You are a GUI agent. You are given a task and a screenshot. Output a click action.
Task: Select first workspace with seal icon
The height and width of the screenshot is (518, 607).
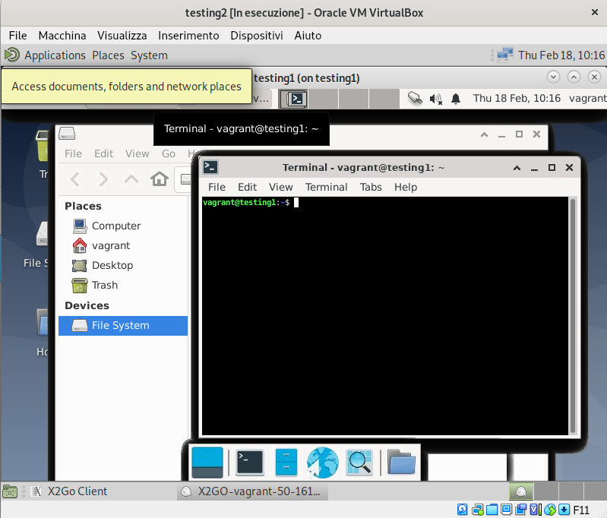click(521, 491)
